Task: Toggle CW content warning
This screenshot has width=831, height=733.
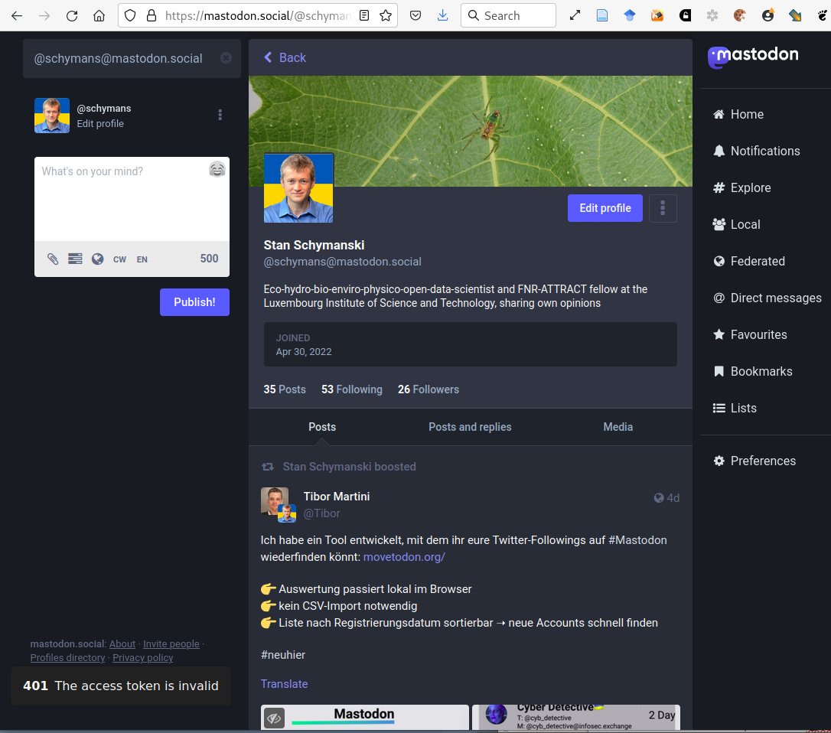Action: [x=120, y=259]
